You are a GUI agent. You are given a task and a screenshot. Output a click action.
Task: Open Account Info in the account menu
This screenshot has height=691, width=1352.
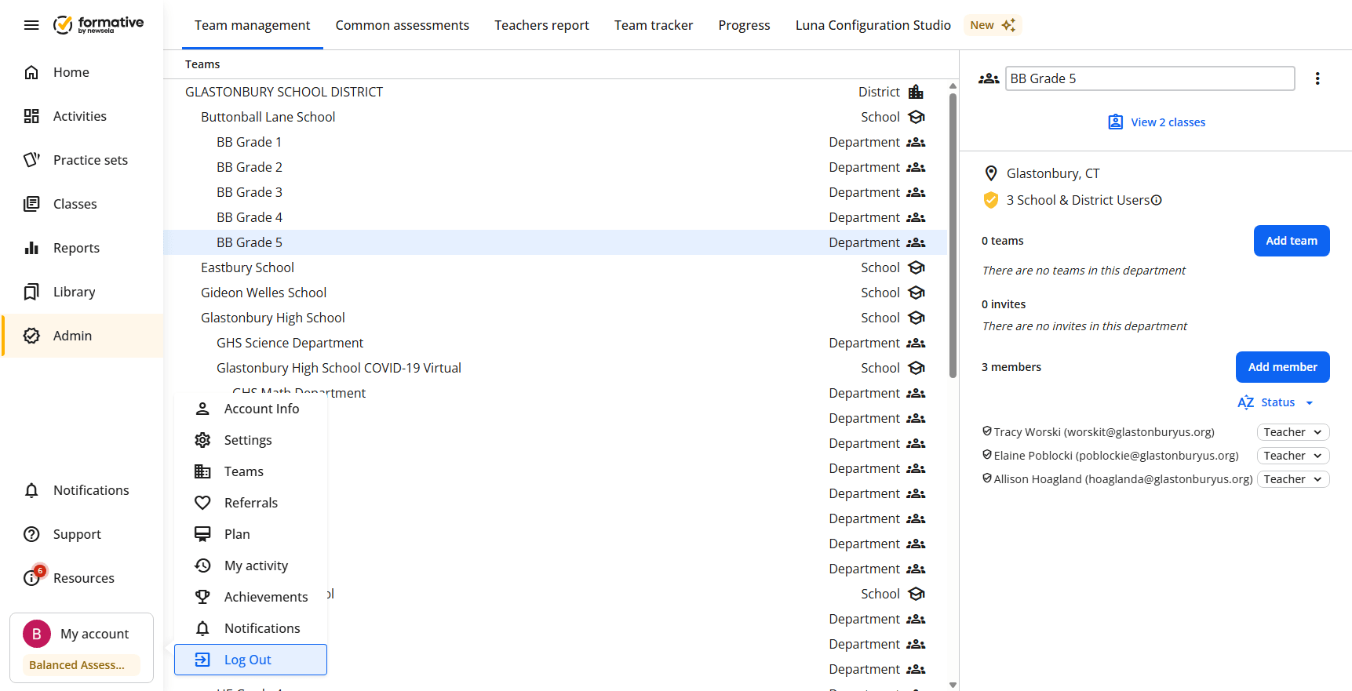pyautogui.click(x=250, y=409)
